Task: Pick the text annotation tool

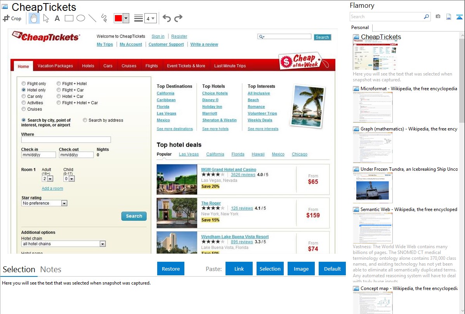Action: click(57, 18)
